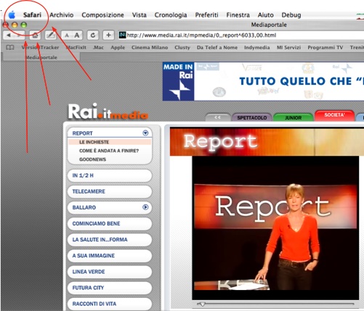Select the SPETTACOLO category tab

coord(252,117)
